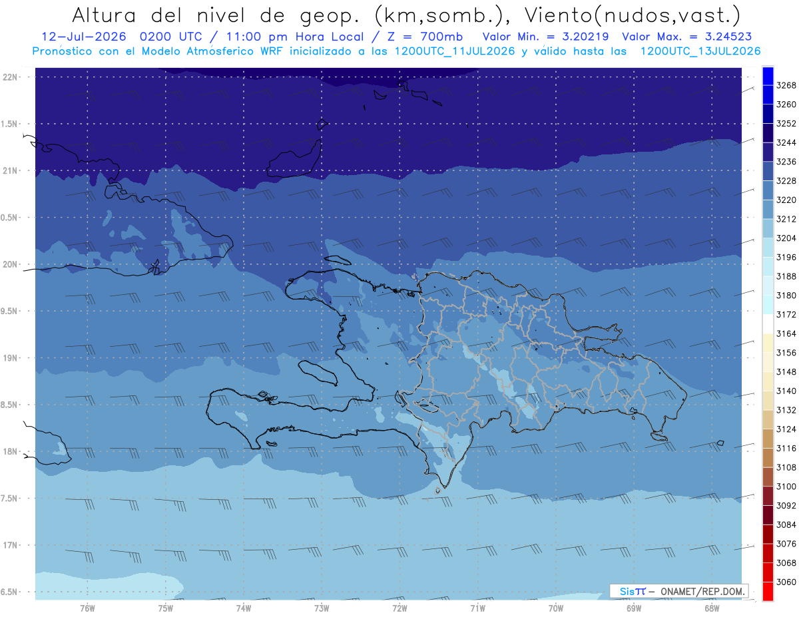The image size is (799, 617).
Task: Click the colorbar label "3188"
Action: click(x=787, y=276)
